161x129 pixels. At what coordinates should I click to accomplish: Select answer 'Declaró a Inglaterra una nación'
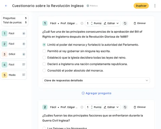tap(44, 64)
